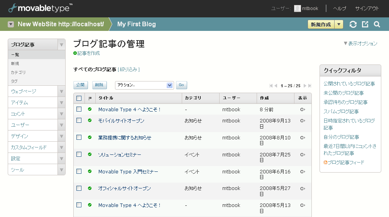Click the 公開 publish button
The height and width of the screenshot is (217, 389).
coord(80,85)
